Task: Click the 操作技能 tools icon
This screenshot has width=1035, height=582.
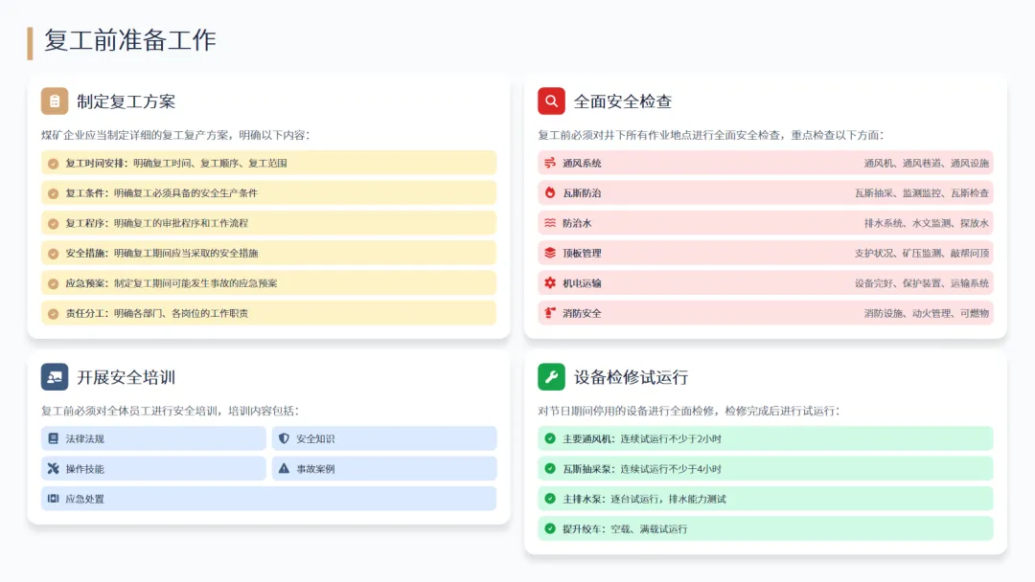Action: [x=54, y=469]
